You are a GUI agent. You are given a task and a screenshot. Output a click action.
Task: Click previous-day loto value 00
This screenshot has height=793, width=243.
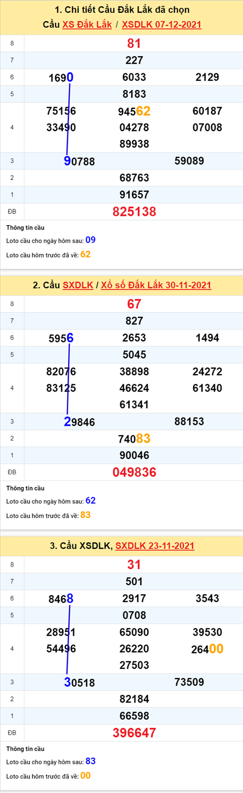[86, 775]
